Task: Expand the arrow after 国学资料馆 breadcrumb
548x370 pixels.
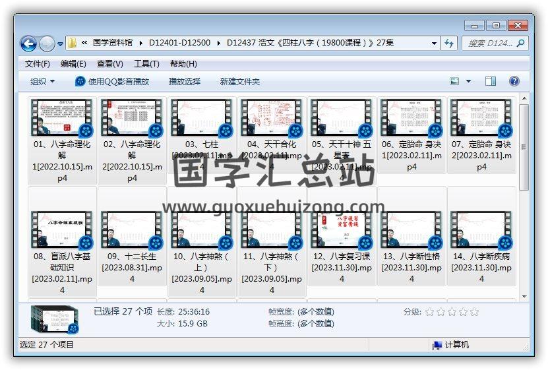Action: point(141,43)
